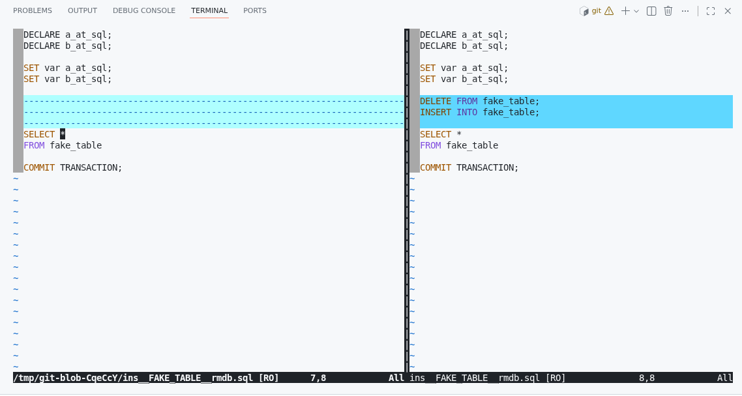Switch to the Problems tab

(x=33, y=11)
